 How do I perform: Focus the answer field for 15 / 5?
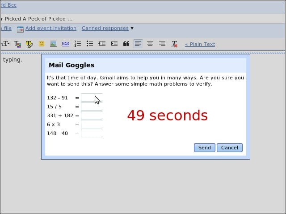click(x=92, y=107)
